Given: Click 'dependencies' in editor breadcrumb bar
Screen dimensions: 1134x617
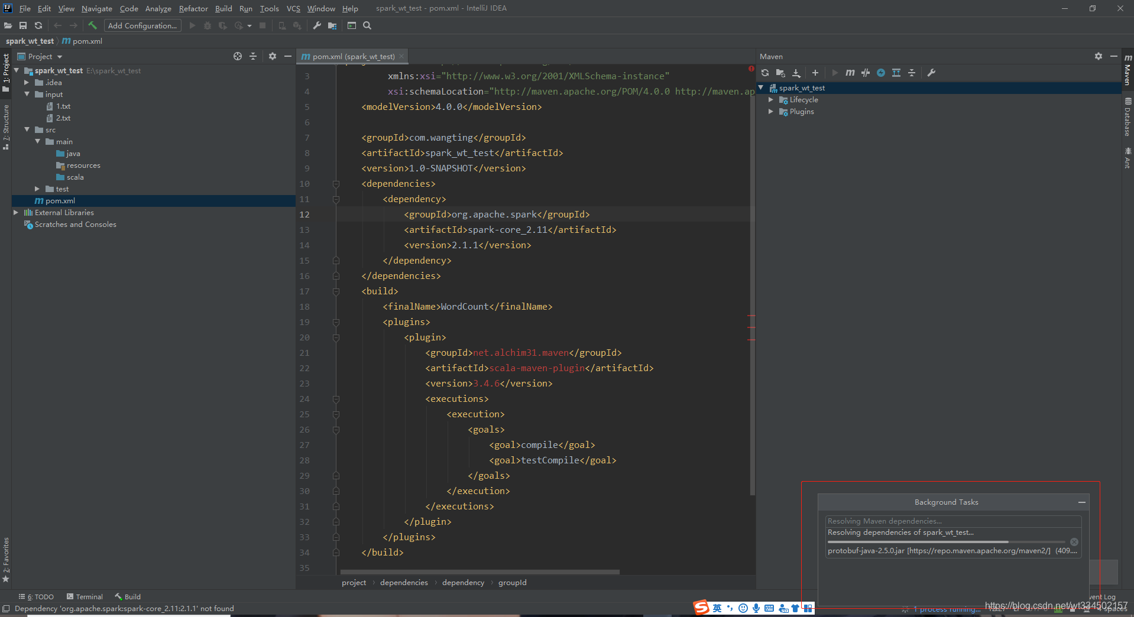Looking at the screenshot, I should [x=404, y=583].
